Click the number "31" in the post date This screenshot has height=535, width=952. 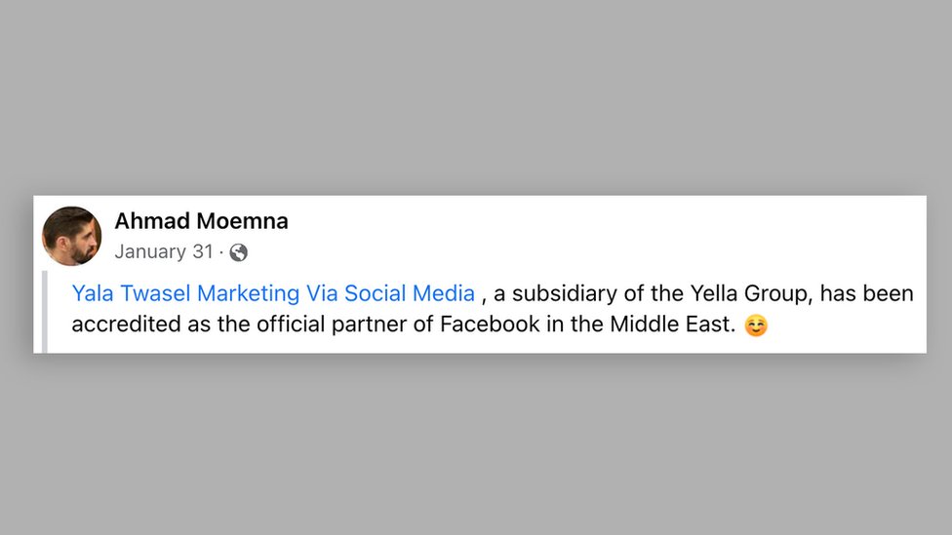[x=202, y=251]
